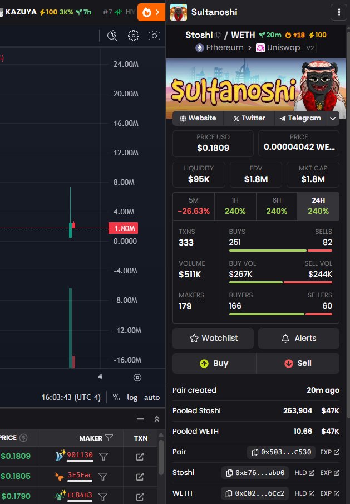Open transaction for $0.1805 trade
This screenshot has height=504, width=350.
coord(140,476)
